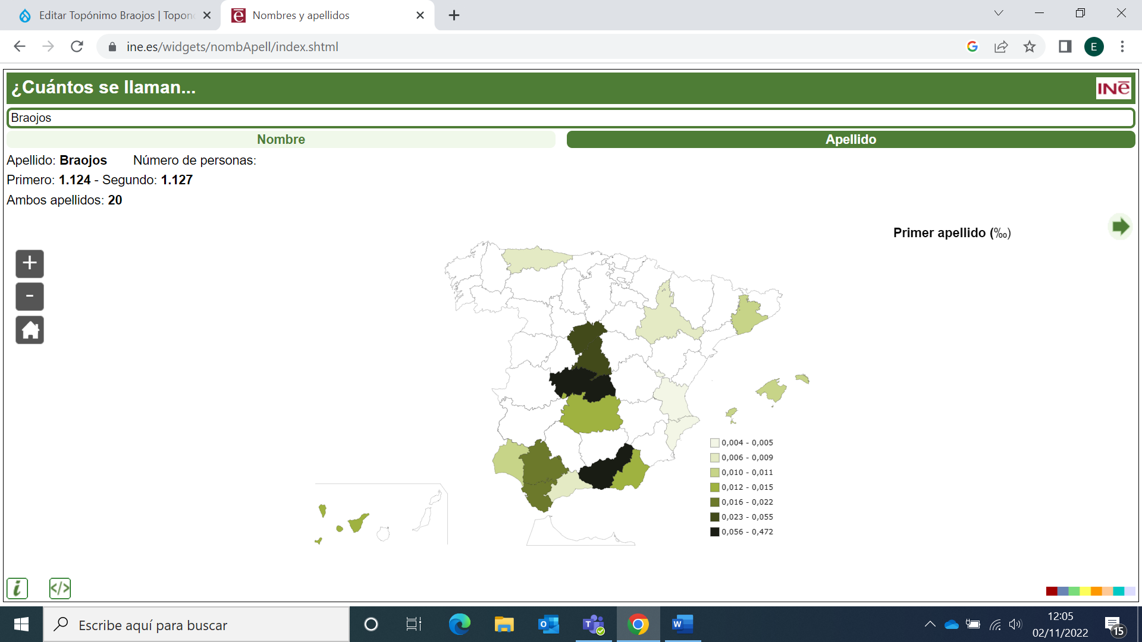
Task: Close the Editar Topónimo Braojos tab
Action: click(x=207, y=15)
